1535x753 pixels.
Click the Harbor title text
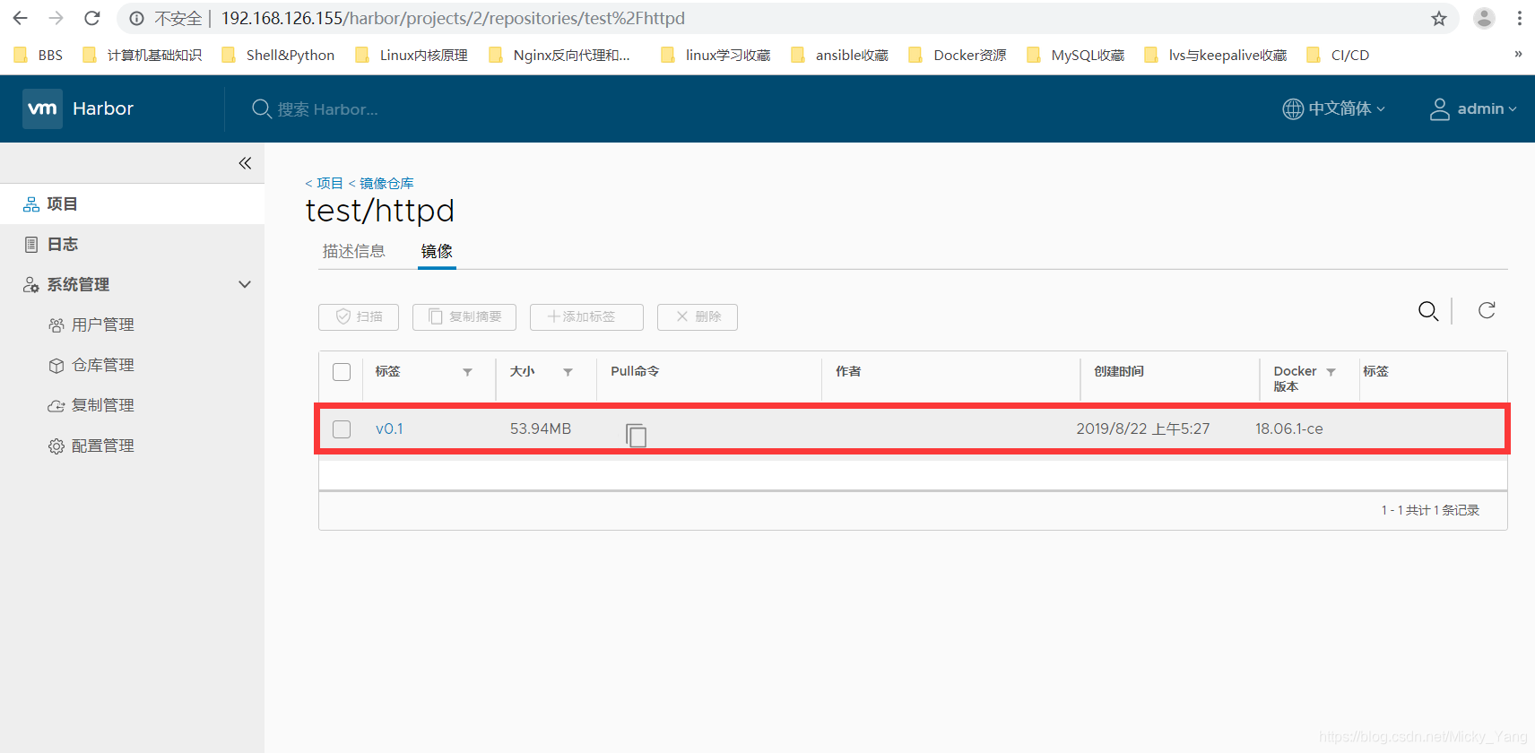point(103,108)
